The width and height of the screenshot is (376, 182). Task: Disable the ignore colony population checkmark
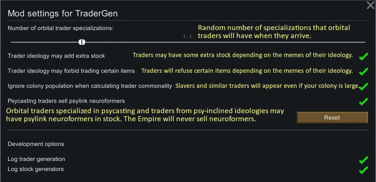pos(363,86)
